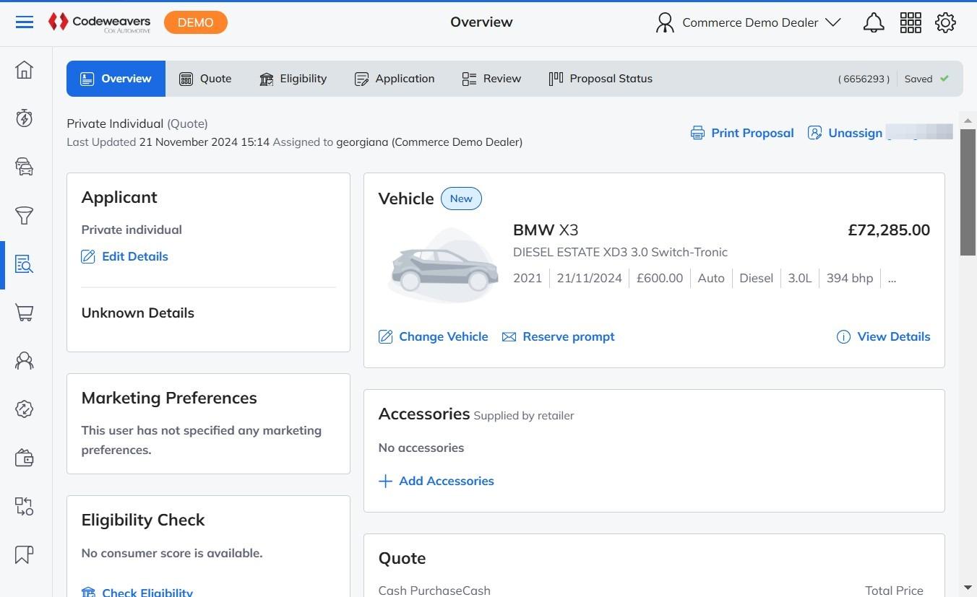Image resolution: width=977 pixels, height=597 pixels.
Task: Click the vertical scrollbar thumb
Action: coord(968,192)
